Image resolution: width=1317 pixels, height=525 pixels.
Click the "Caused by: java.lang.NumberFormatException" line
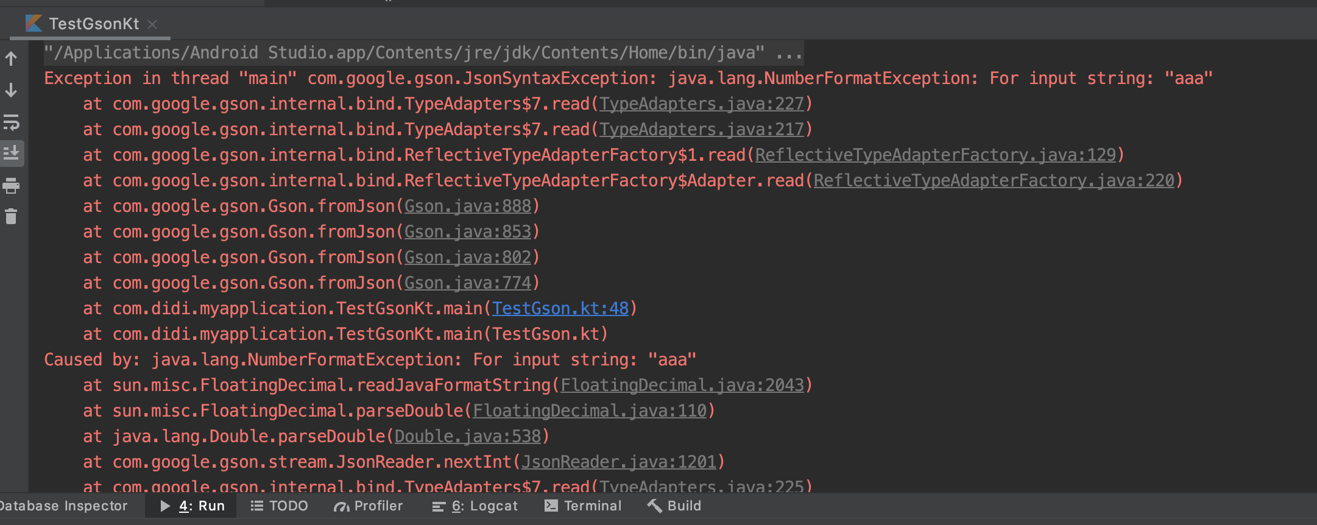point(370,360)
